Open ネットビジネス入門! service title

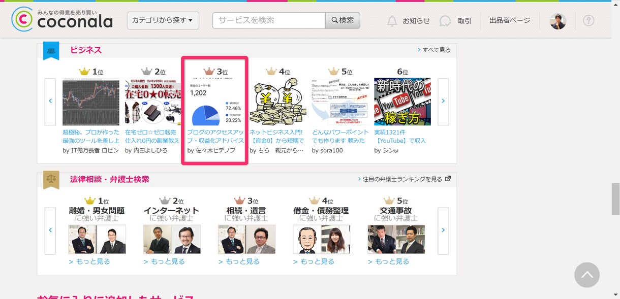(x=277, y=136)
